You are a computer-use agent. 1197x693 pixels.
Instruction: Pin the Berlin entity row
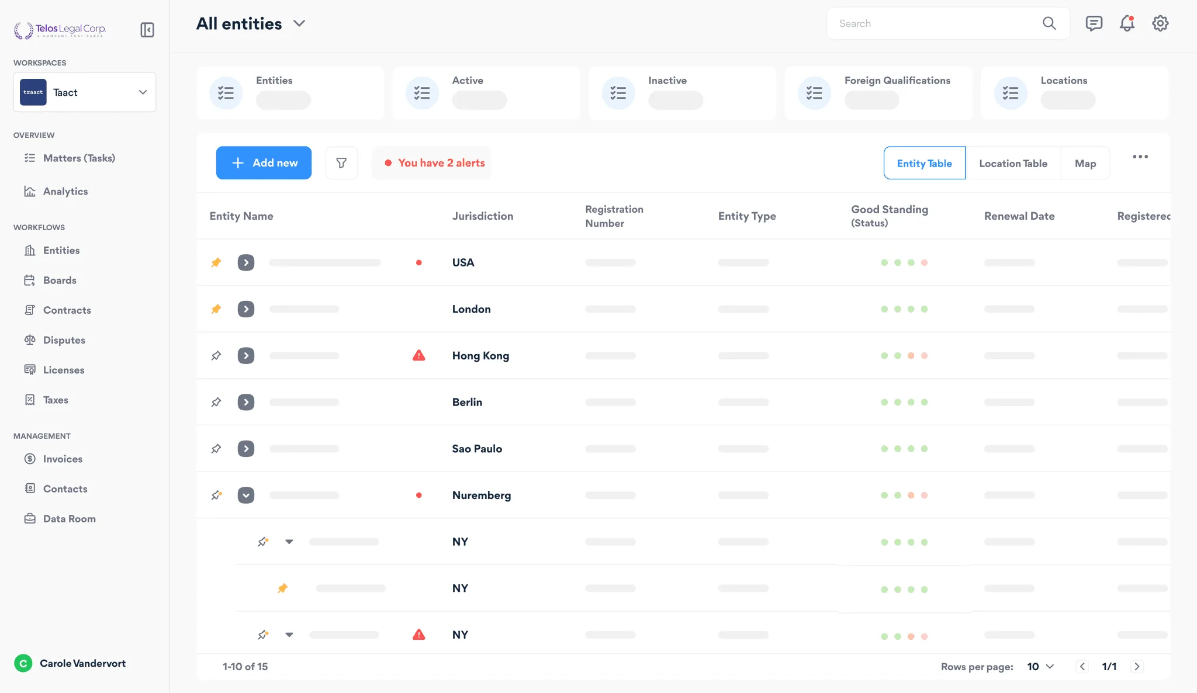[216, 402]
